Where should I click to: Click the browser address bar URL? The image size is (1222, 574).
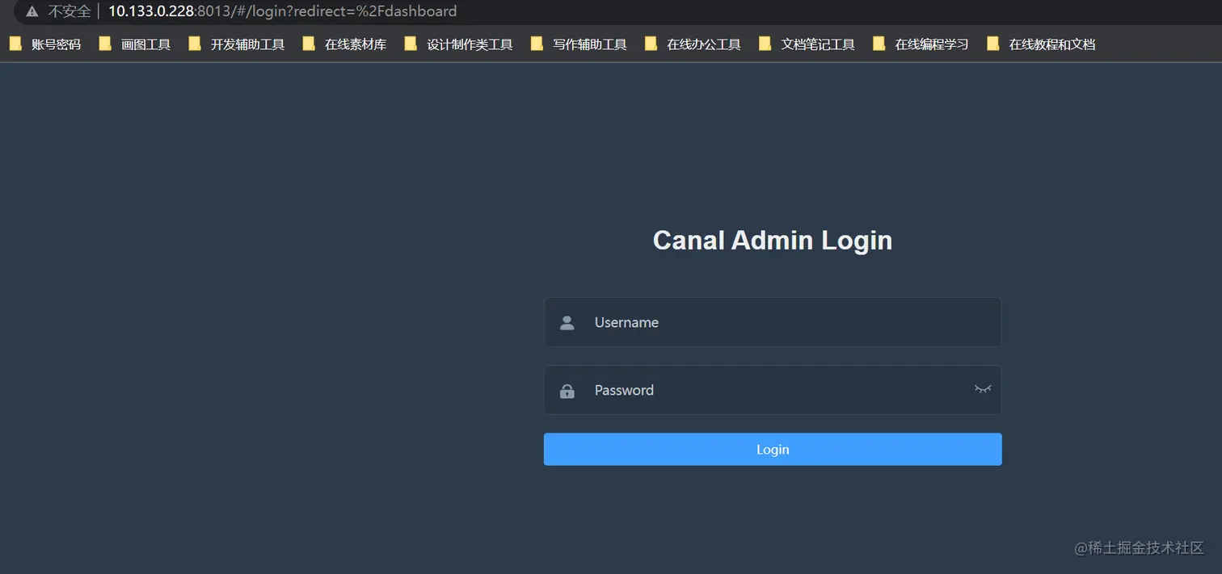point(282,11)
